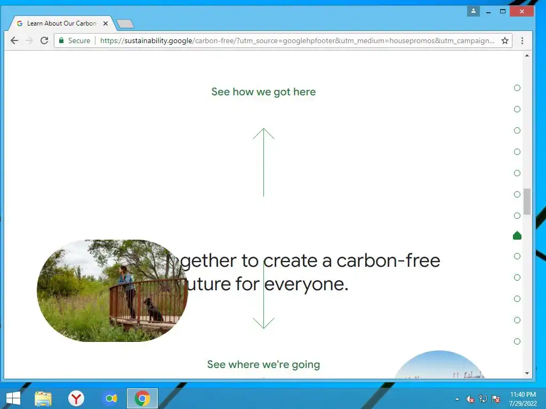Image resolution: width=546 pixels, height=409 pixels.
Task: Open the Windows Start menu
Action: point(13,398)
